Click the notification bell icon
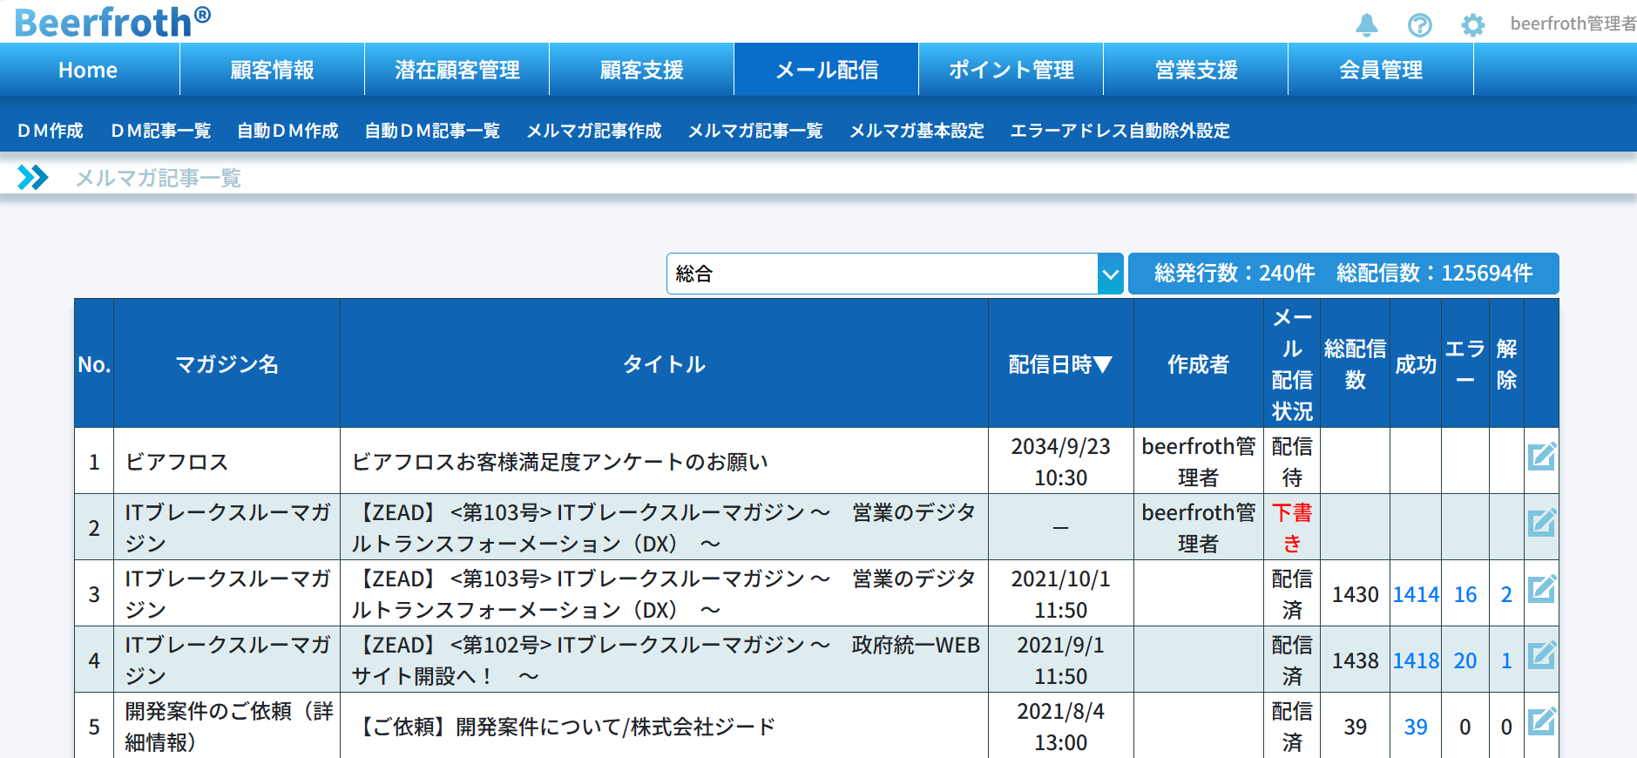 [1366, 24]
